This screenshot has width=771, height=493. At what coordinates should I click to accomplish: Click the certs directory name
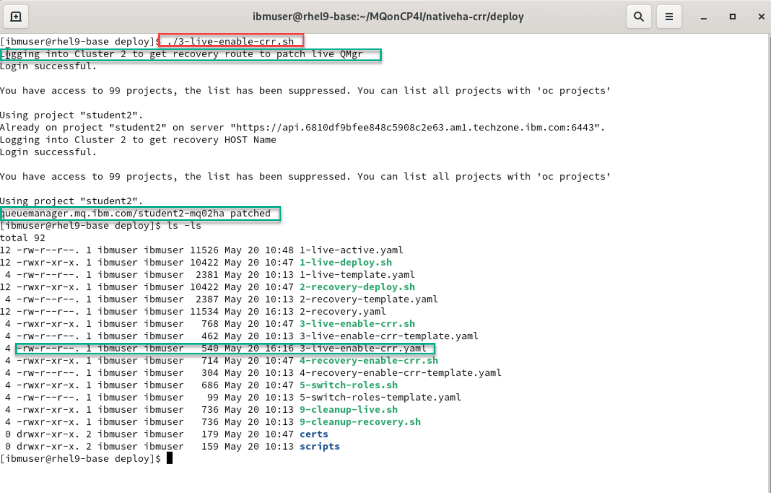tap(314, 434)
